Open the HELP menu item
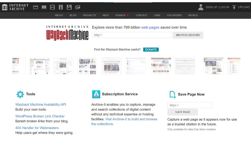251x146 pixels. pyautogui.click(x=106, y=15)
